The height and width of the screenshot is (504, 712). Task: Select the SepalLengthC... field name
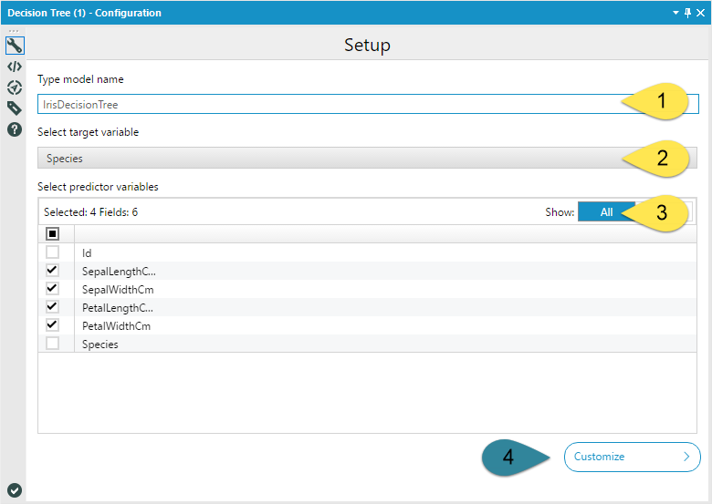coord(119,272)
